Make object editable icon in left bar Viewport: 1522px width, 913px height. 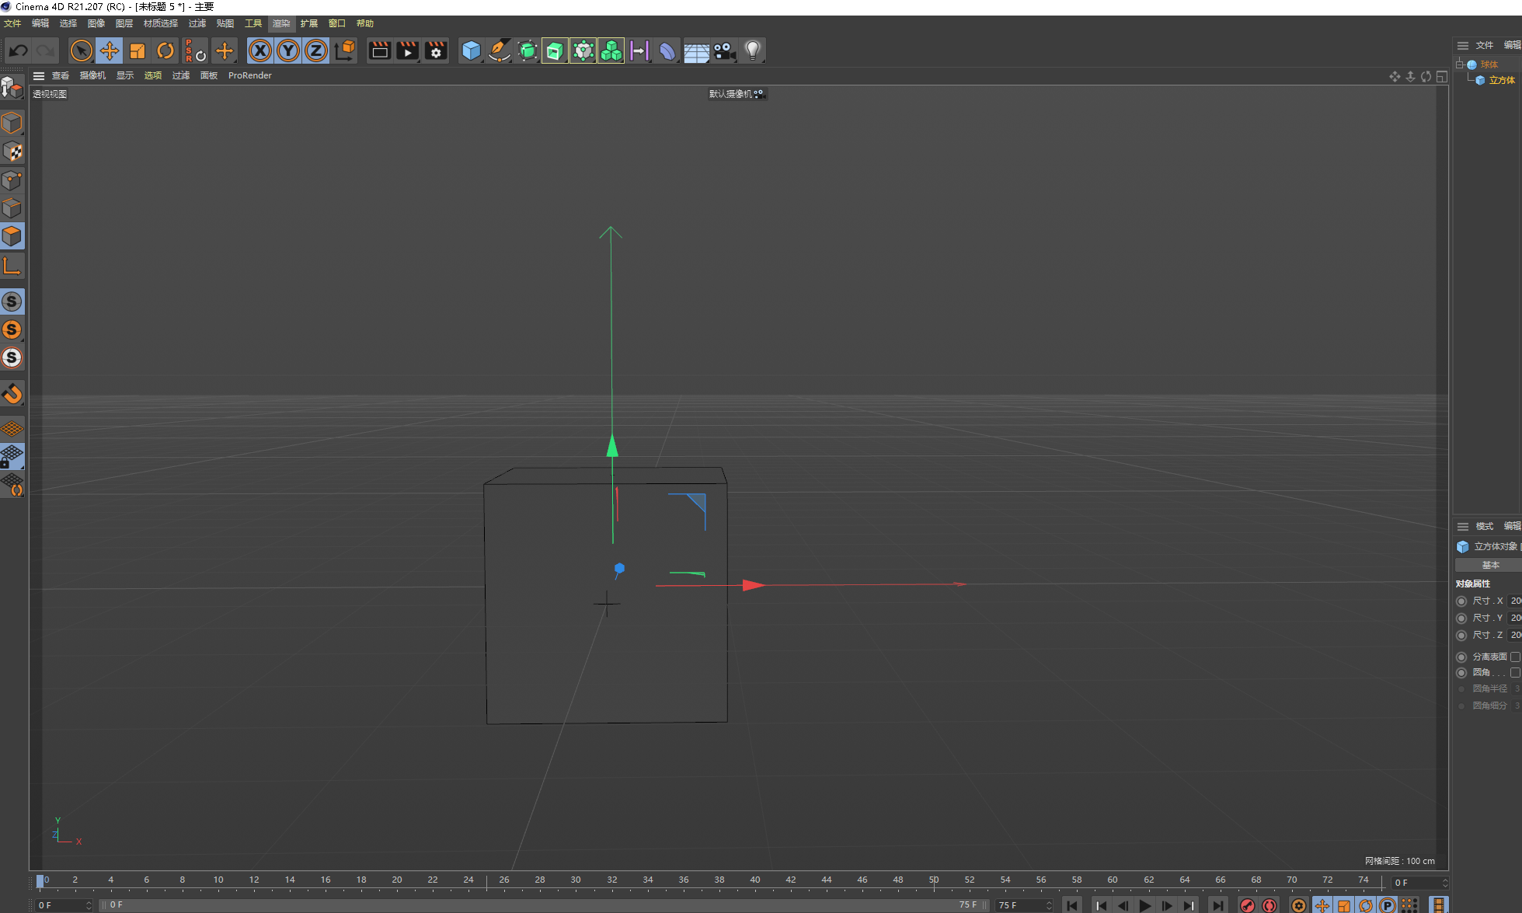[12, 88]
